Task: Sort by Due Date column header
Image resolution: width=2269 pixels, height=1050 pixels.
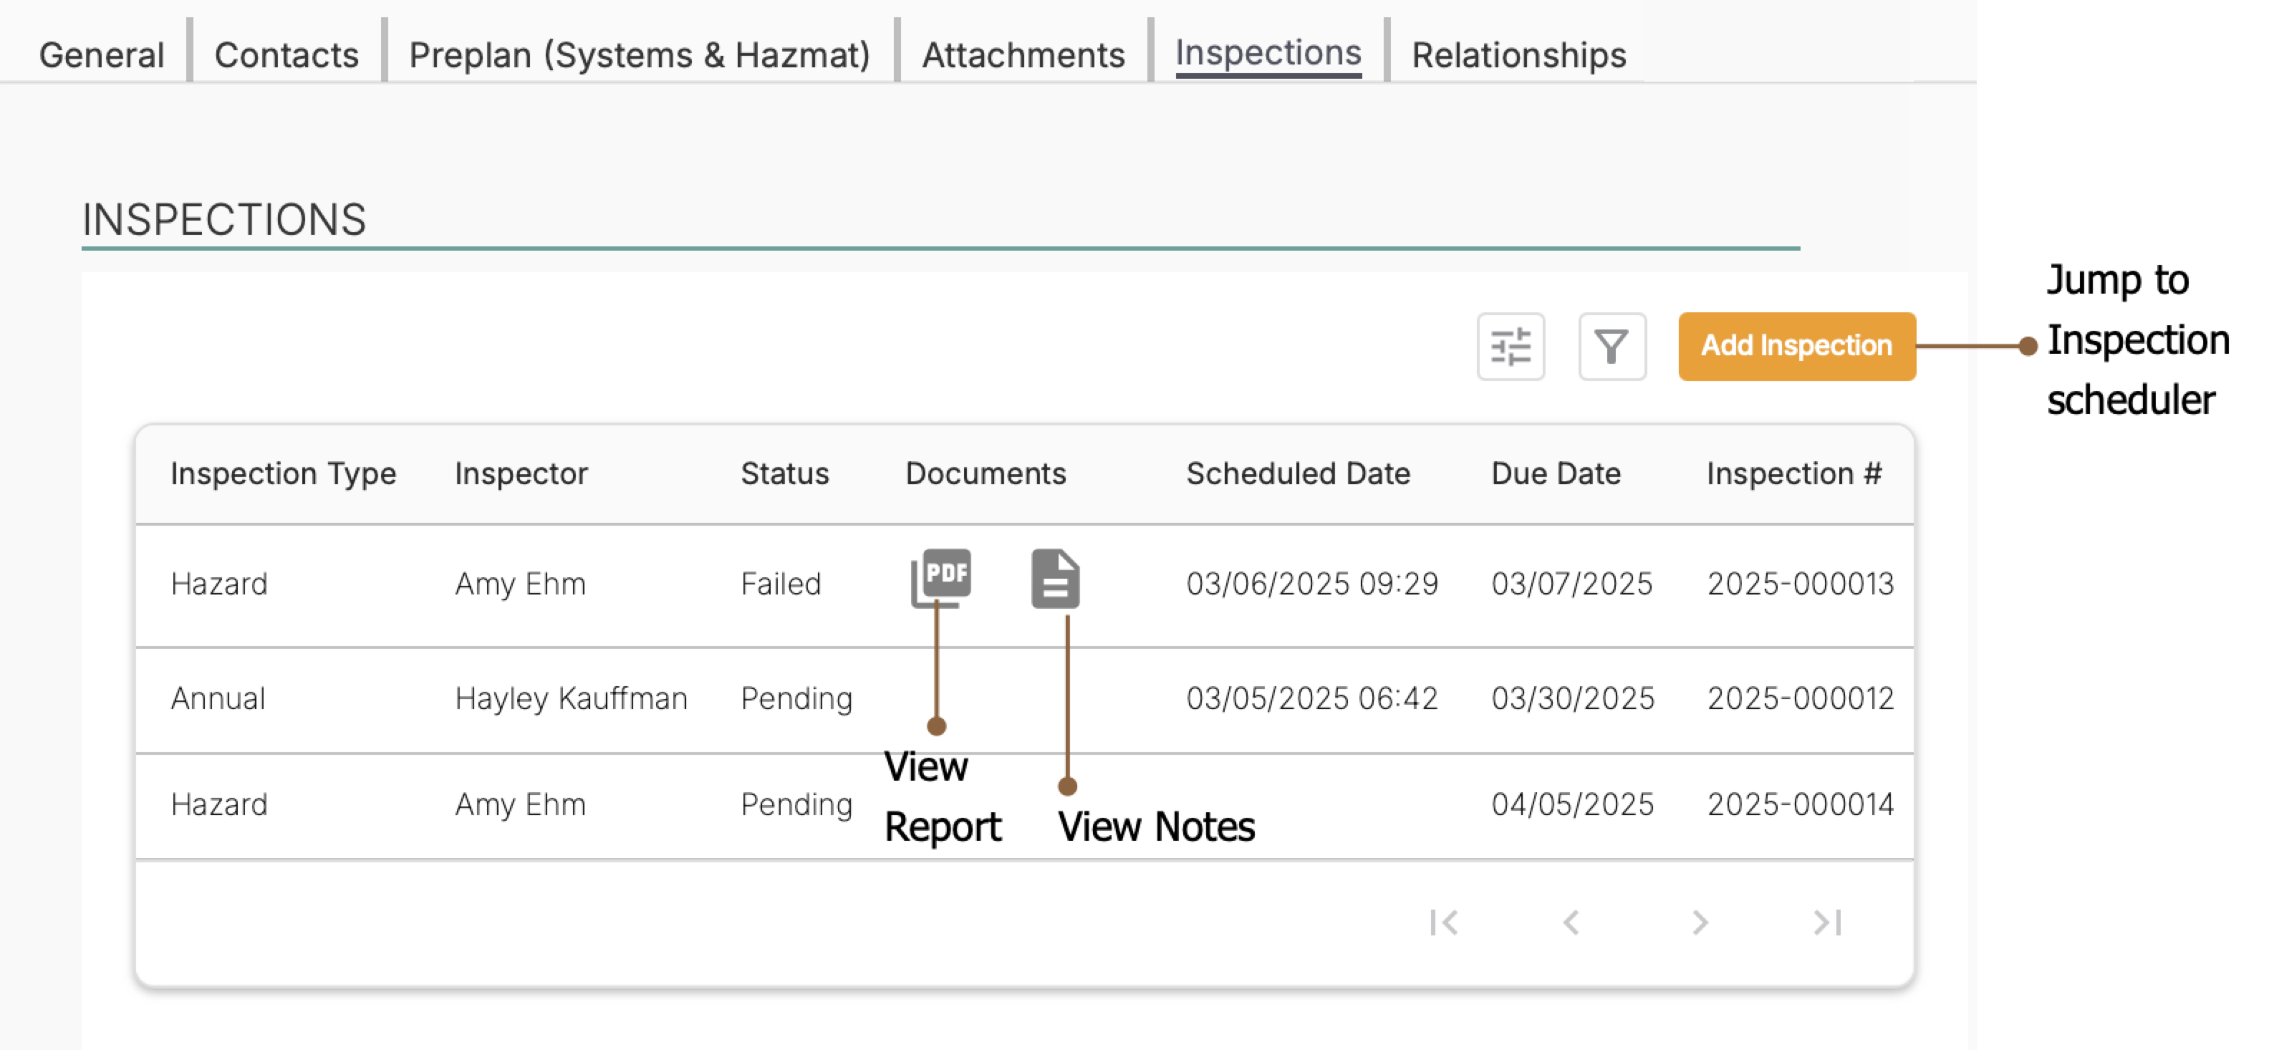Action: 1556,474
